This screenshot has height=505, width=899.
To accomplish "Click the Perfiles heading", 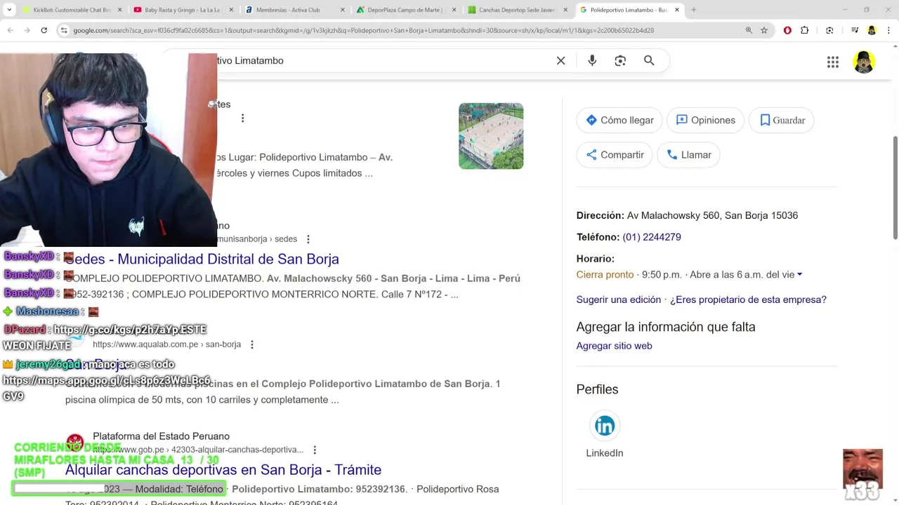I will (x=598, y=389).
